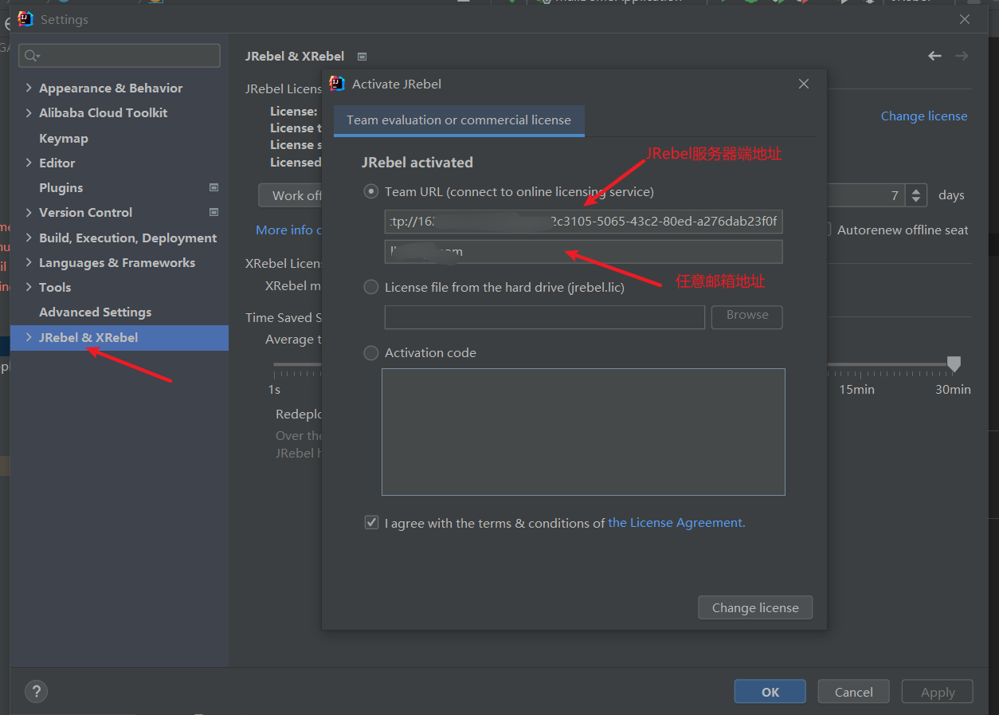This screenshot has height=715, width=999.
Task: Expand JRebel & XRebel tree node
Action: [29, 337]
